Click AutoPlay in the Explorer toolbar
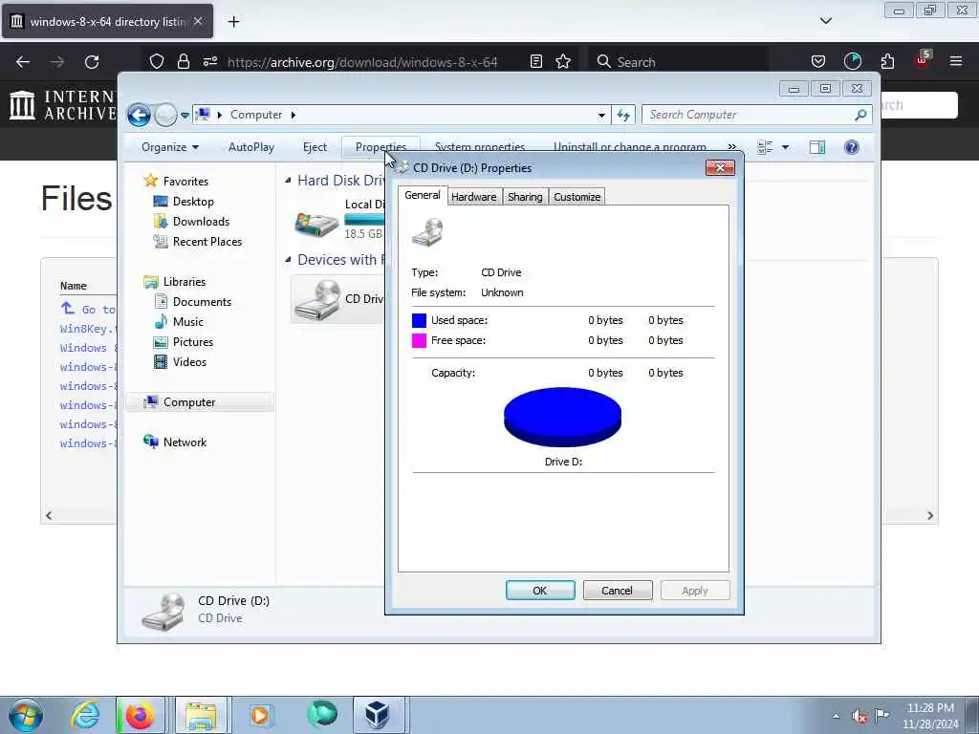Viewport: 979px width, 734px height. [x=251, y=147]
